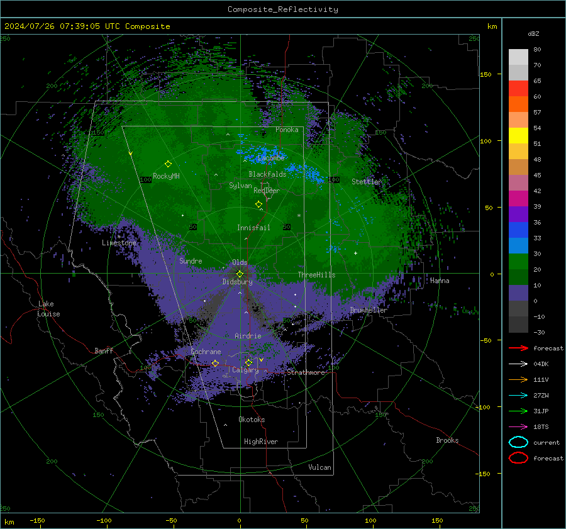This screenshot has width=566, height=529.
Task: Click the RedDeer map label
Action: pyautogui.click(x=267, y=191)
